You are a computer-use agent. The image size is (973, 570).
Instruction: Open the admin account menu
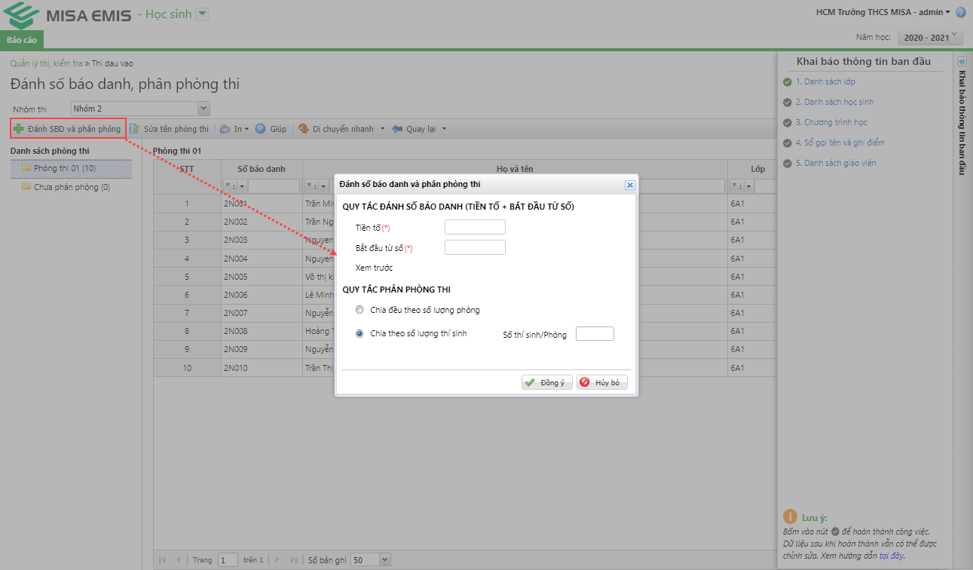883,12
